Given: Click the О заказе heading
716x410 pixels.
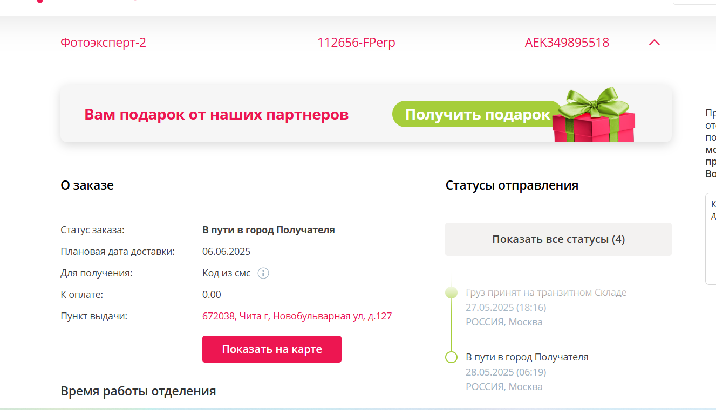Looking at the screenshot, I should pyautogui.click(x=87, y=185).
